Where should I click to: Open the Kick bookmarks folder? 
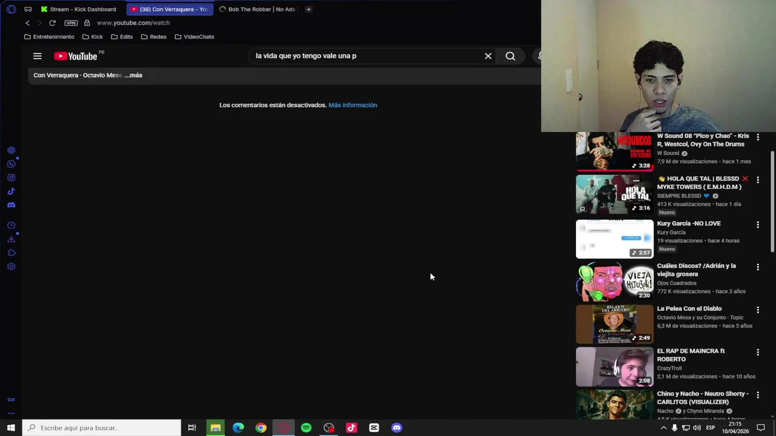point(92,37)
